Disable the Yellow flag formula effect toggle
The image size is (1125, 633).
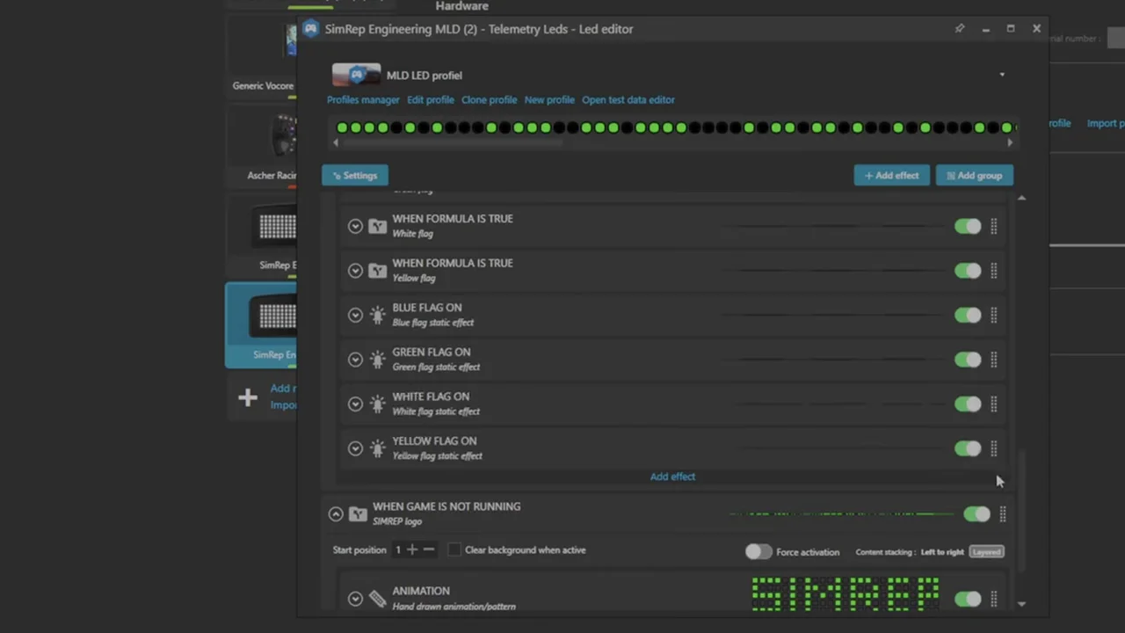click(968, 271)
